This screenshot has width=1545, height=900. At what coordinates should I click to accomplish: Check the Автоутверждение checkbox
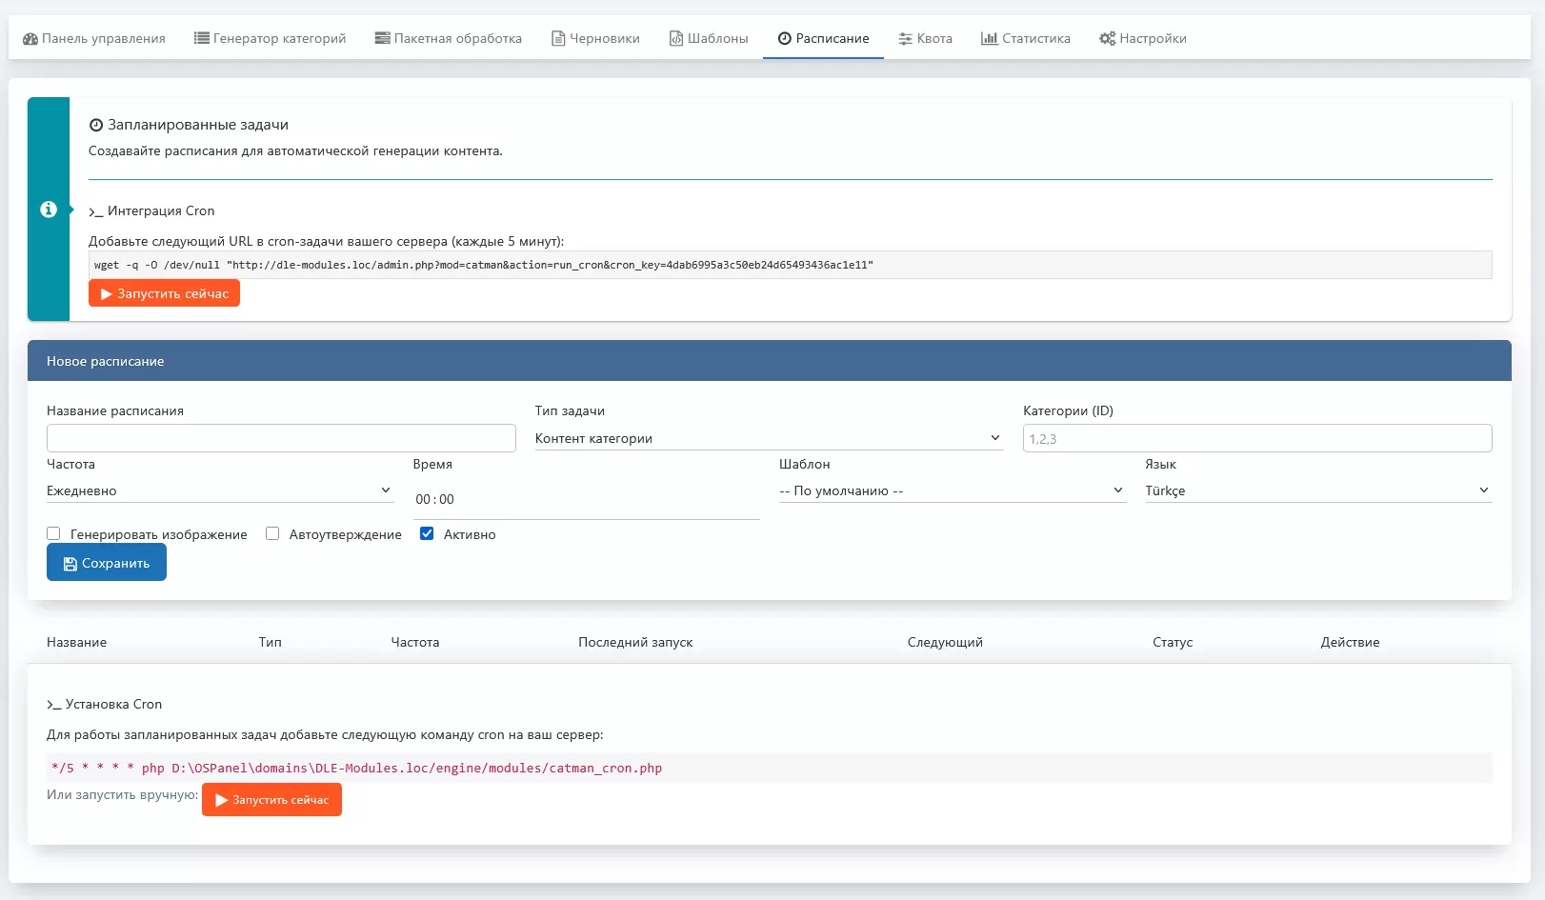pos(272,534)
